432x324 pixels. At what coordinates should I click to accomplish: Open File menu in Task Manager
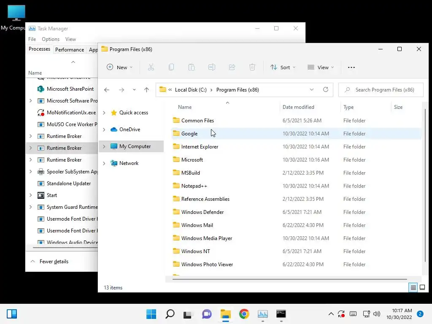(x=32, y=39)
